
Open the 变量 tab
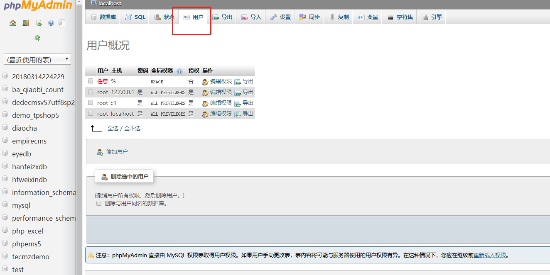[x=368, y=17]
